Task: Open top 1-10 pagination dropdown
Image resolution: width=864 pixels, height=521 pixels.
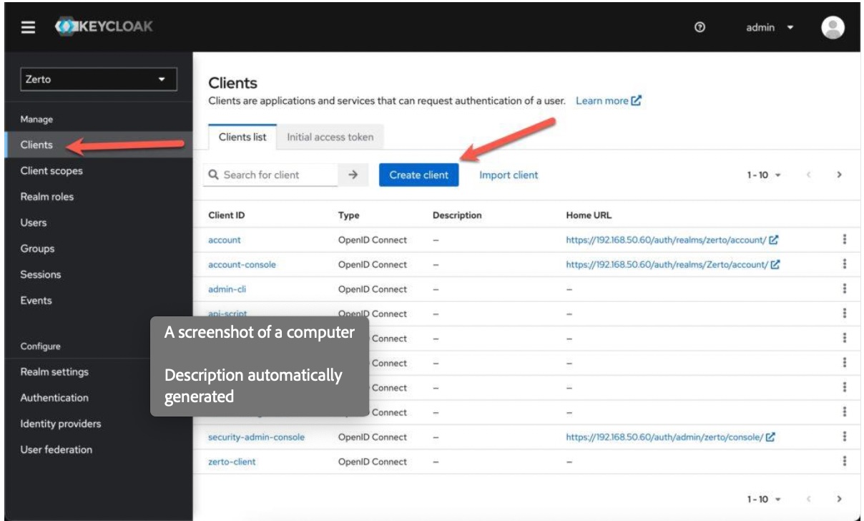Action: point(764,175)
